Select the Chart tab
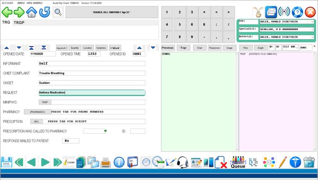The height and width of the screenshot is (180, 318). 200,48
